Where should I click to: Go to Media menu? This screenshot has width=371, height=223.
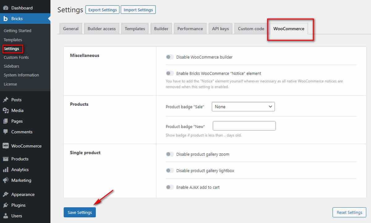tap(25, 110)
